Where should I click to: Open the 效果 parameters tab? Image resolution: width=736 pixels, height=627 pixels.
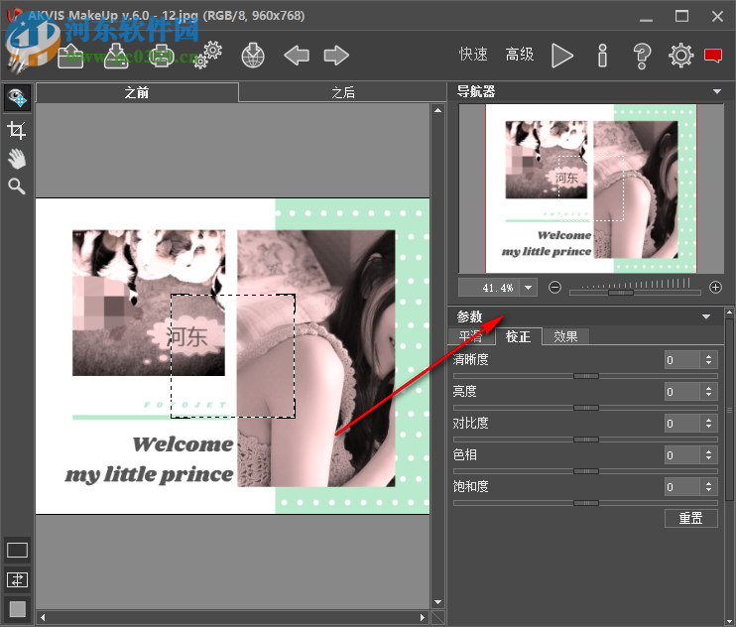pos(565,336)
